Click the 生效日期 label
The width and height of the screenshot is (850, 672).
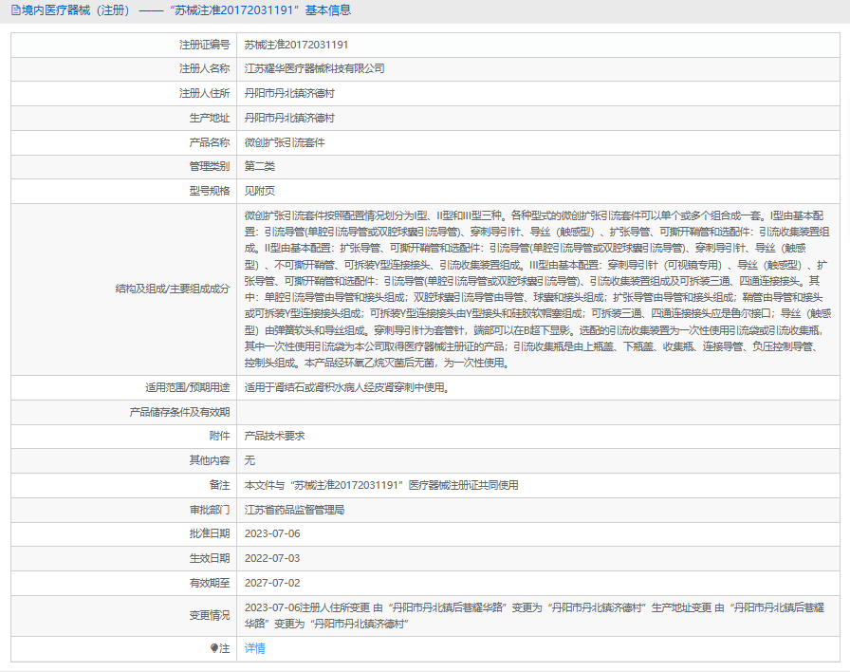click(210, 558)
